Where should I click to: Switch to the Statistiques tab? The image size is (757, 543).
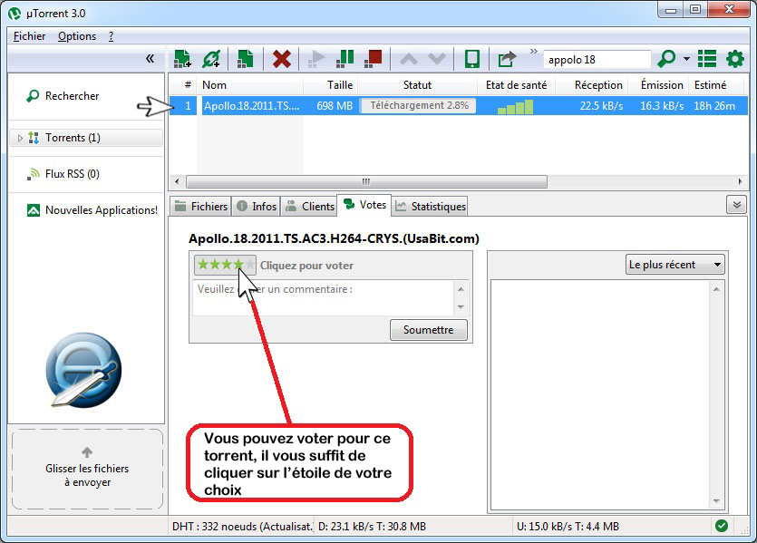click(430, 207)
